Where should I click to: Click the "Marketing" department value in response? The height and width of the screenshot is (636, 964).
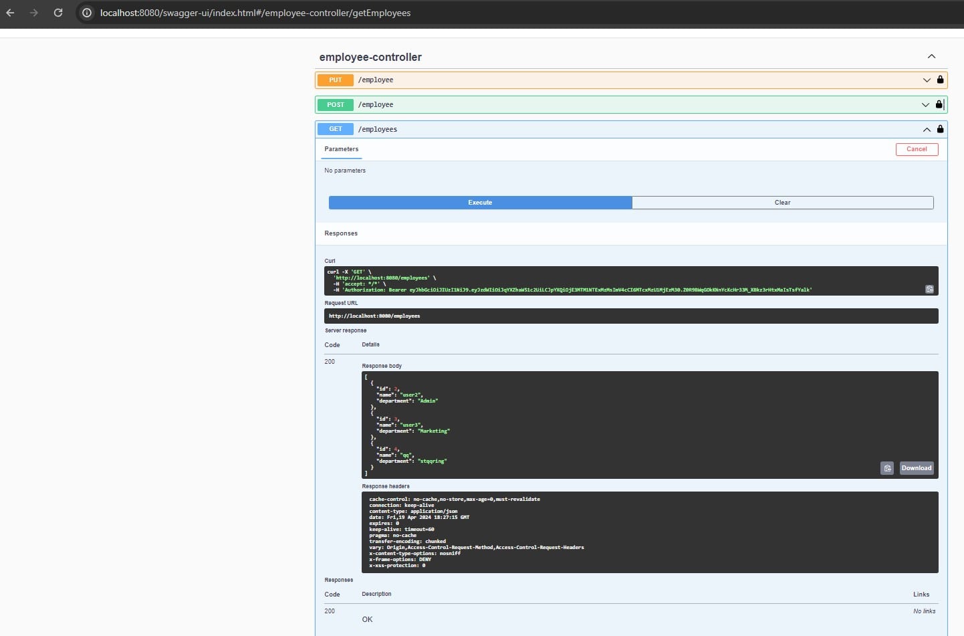pyautogui.click(x=434, y=431)
